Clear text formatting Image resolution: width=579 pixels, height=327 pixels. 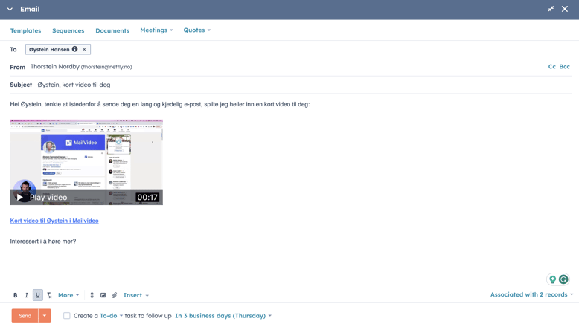coord(49,295)
